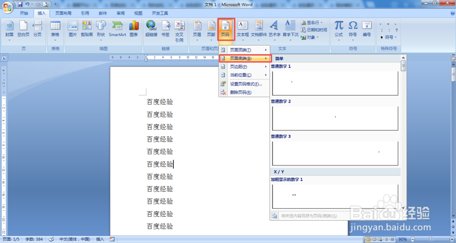Open the WordArt (艺术字) gallery
Screen dimensions: 456x243
click(x=274, y=31)
